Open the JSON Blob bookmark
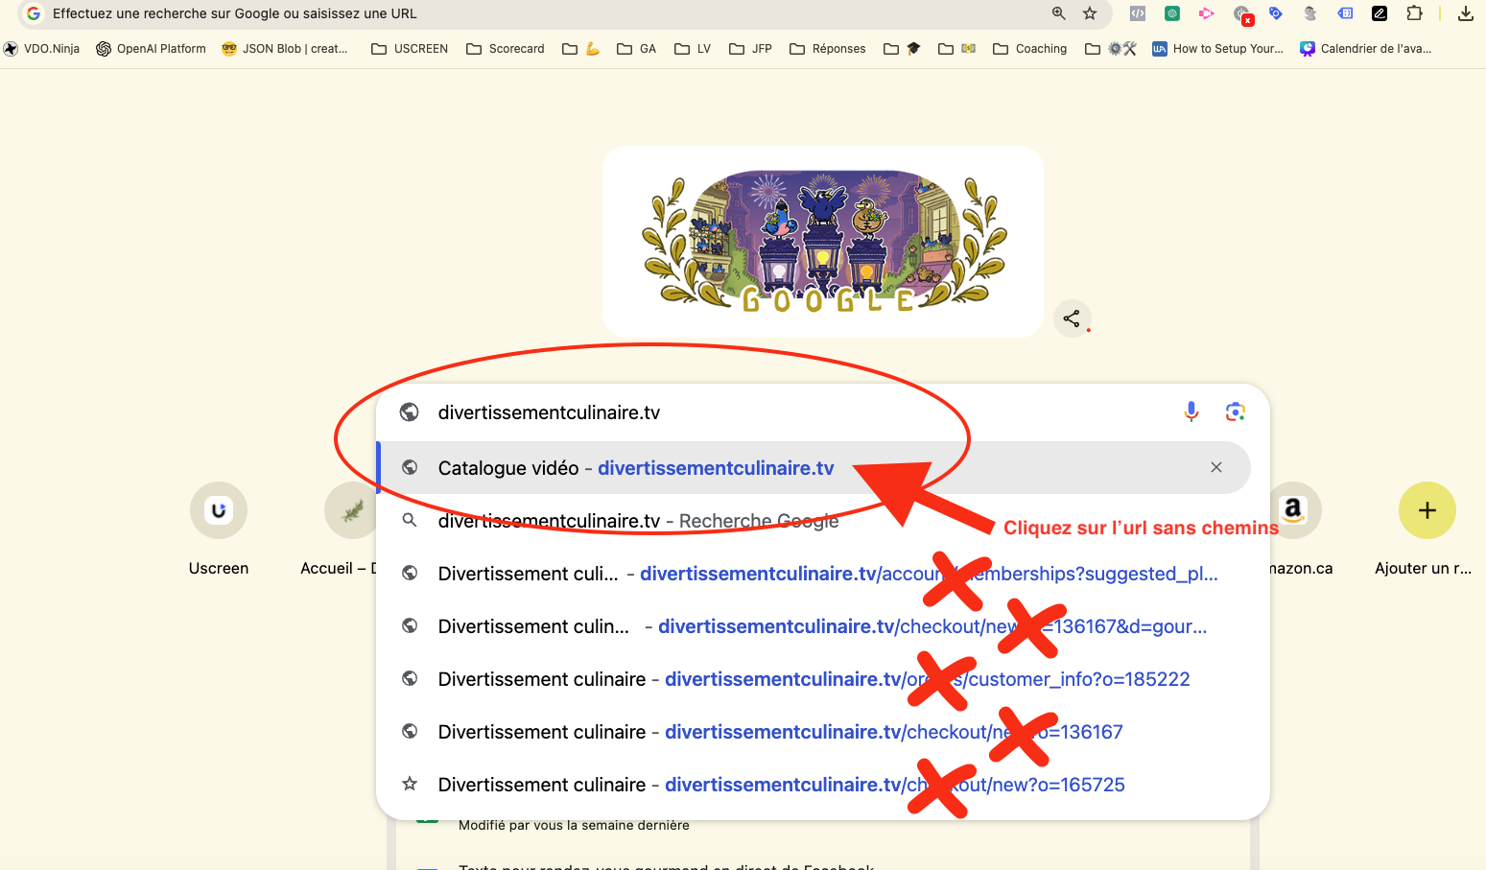Image resolution: width=1486 pixels, height=870 pixels. coord(284,49)
